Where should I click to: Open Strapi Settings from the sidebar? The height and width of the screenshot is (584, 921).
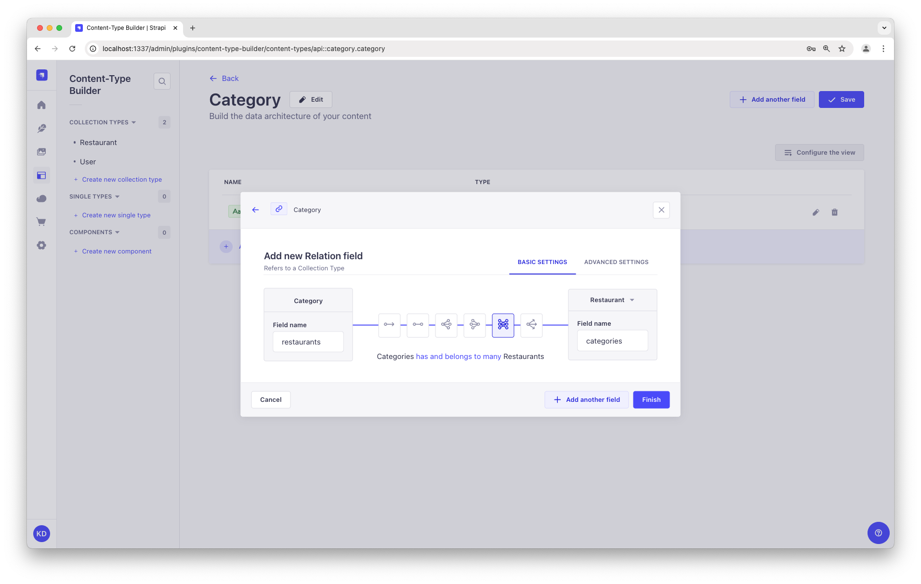tap(41, 245)
